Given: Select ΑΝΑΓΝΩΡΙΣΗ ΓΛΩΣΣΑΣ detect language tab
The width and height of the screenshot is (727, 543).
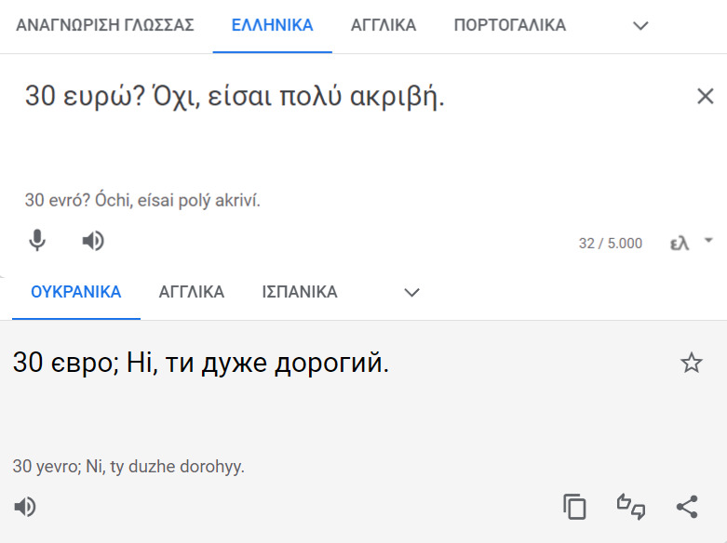Looking at the screenshot, I should pos(105,26).
